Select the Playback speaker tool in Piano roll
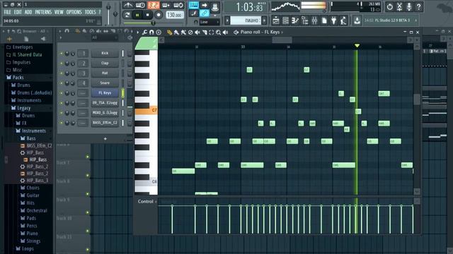The width and height of the screenshot is (453, 254). point(226,32)
